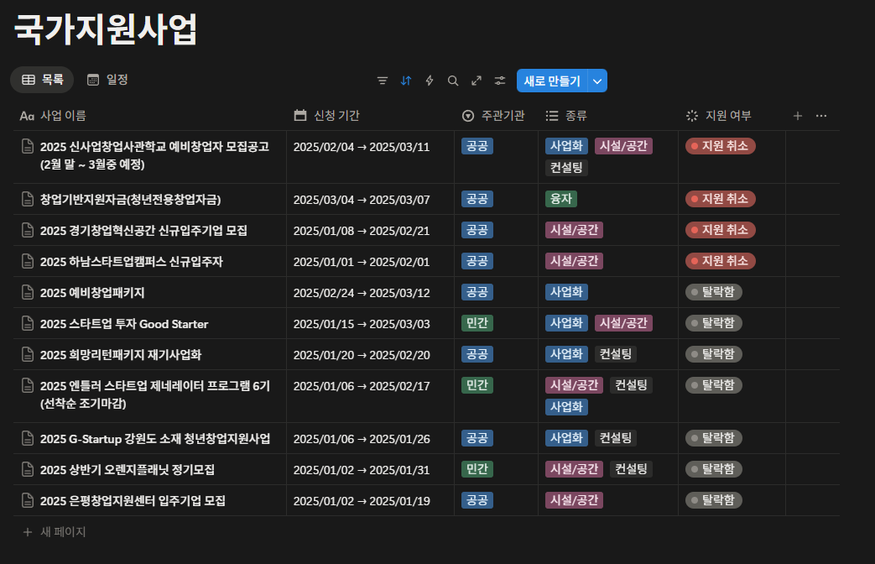Click 탈락함 status in 예비창업패키지 row

point(714,292)
